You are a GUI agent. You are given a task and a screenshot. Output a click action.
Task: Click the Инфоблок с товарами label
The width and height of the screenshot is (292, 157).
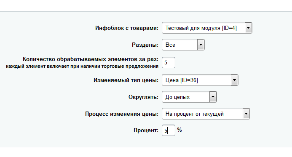click(127, 28)
